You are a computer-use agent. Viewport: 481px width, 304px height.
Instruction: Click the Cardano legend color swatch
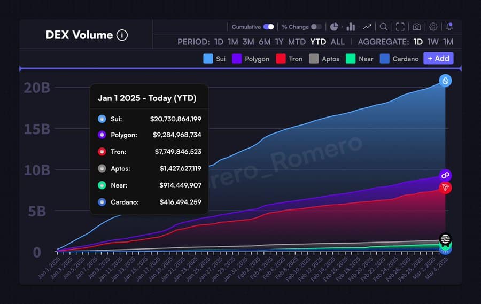[384, 59]
